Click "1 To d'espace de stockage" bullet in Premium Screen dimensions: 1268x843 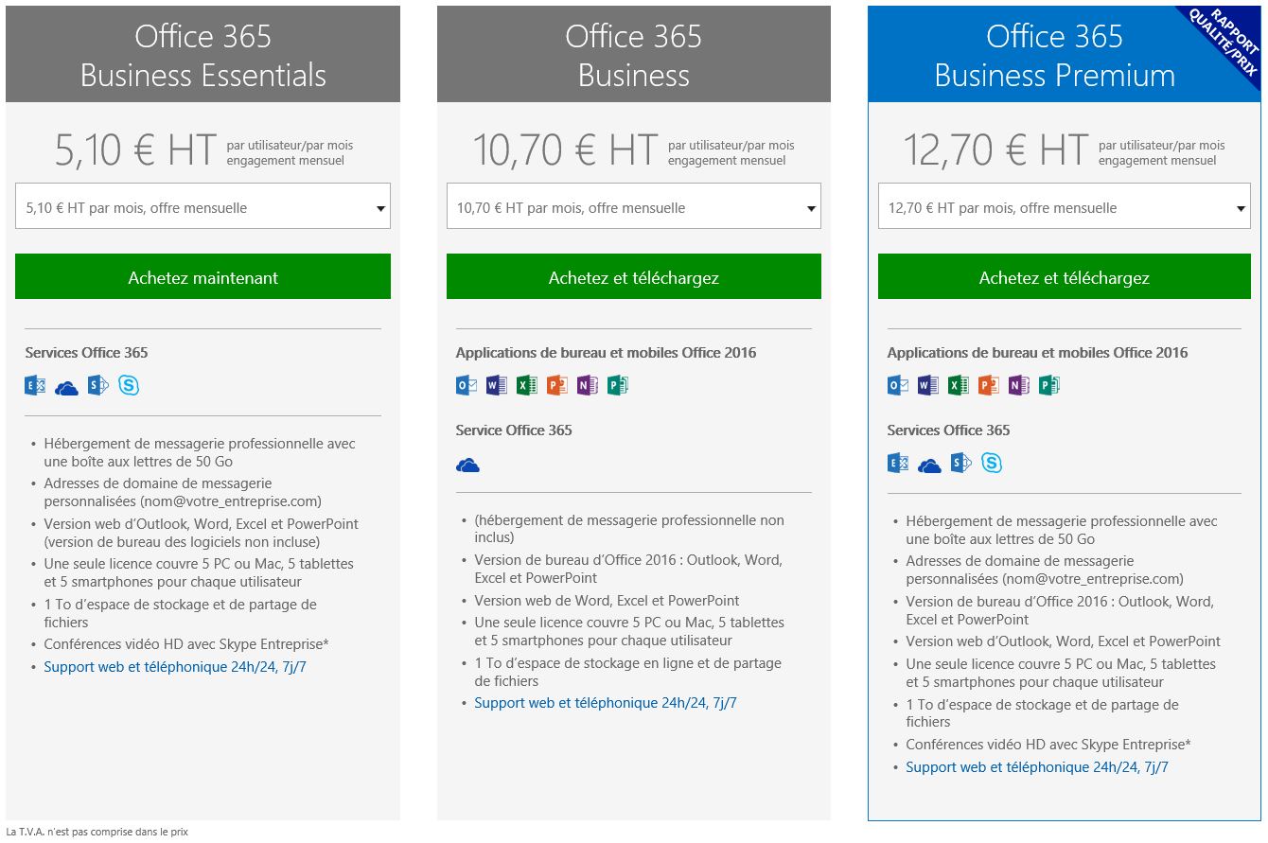point(1042,713)
